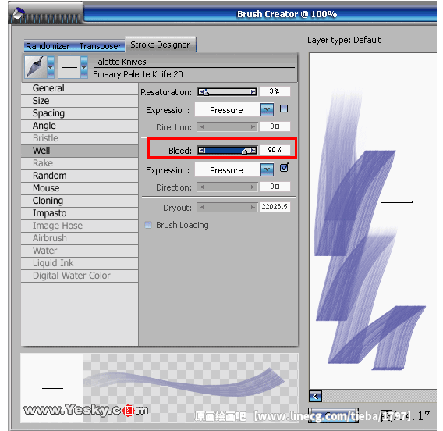The height and width of the screenshot is (431, 443).
Task: Switch to the Randomizer tab
Action: click(48, 46)
